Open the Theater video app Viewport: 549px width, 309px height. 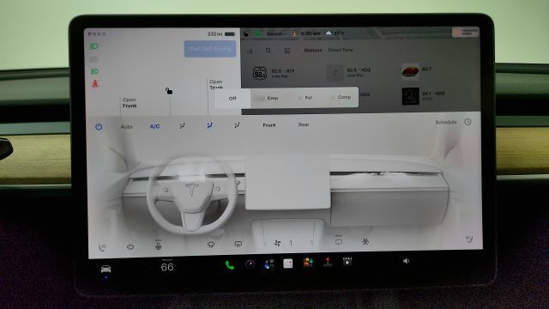click(347, 262)
